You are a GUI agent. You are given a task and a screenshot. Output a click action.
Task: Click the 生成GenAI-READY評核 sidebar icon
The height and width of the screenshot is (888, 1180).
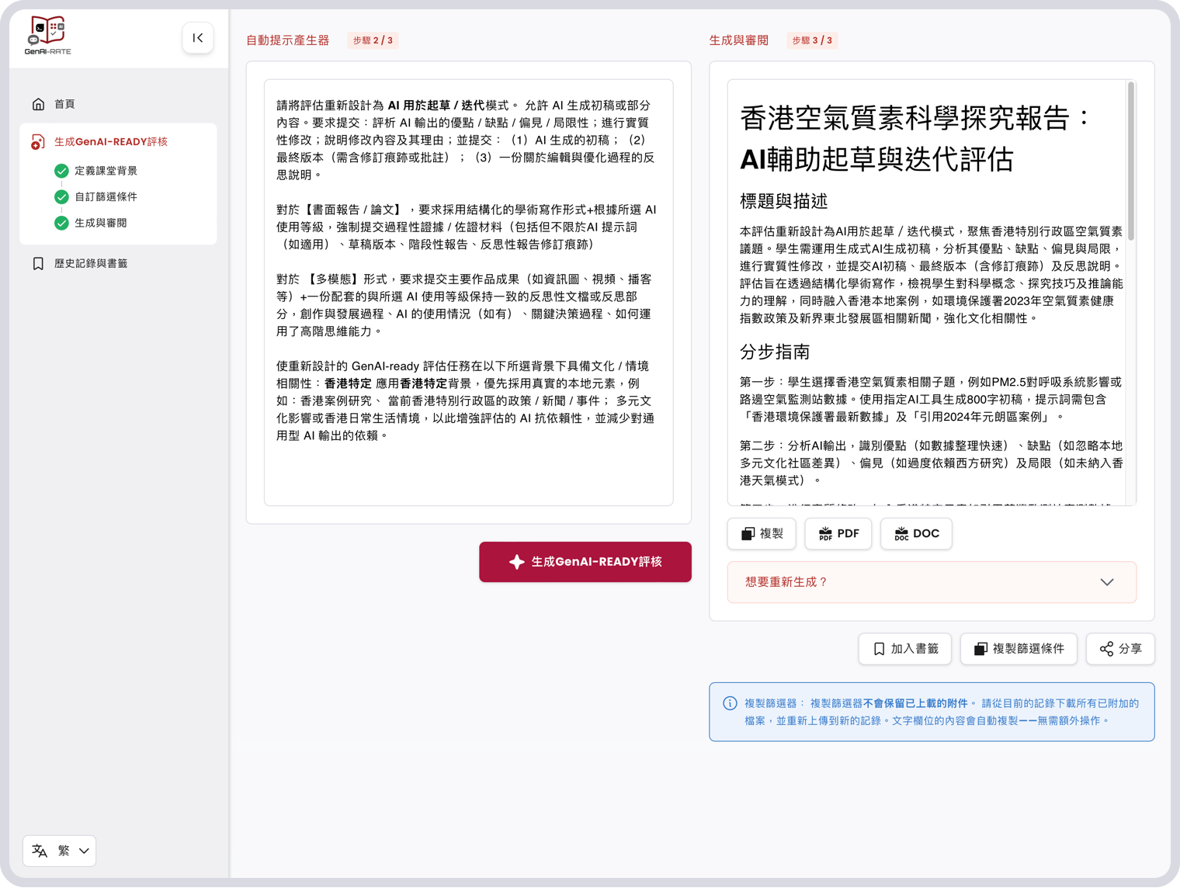tap(38, 142)
